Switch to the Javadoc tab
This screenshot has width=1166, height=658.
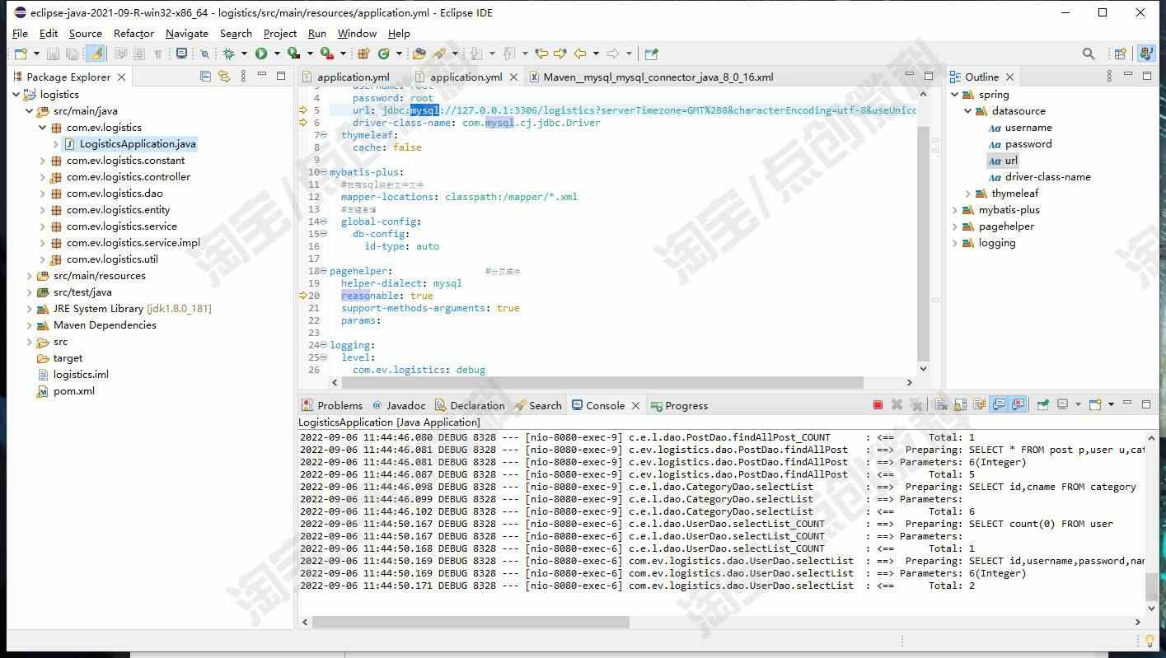(400, 405)
